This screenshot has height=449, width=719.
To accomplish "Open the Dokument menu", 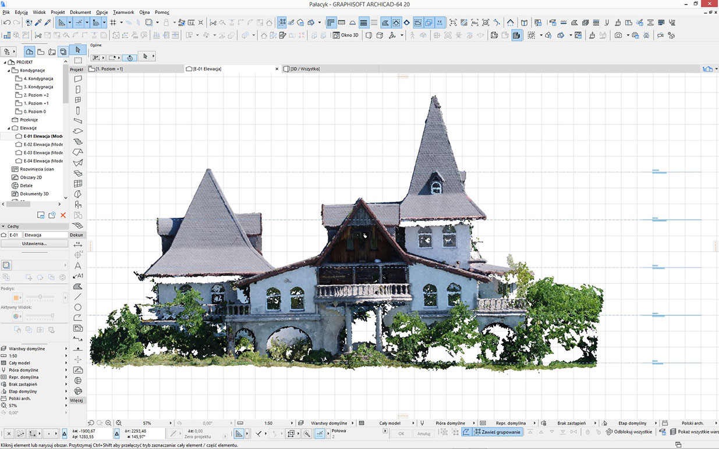I will (x=80, y=12).
